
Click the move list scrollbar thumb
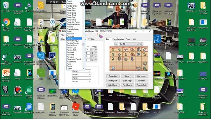[83, 44]
